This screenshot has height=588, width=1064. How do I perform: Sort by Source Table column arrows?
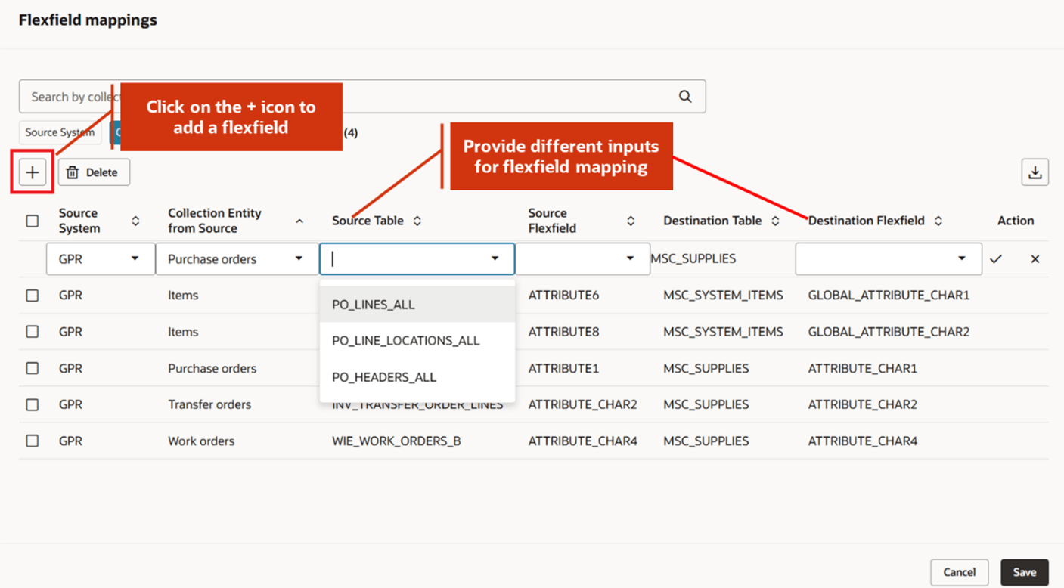(x=417, y=221)
